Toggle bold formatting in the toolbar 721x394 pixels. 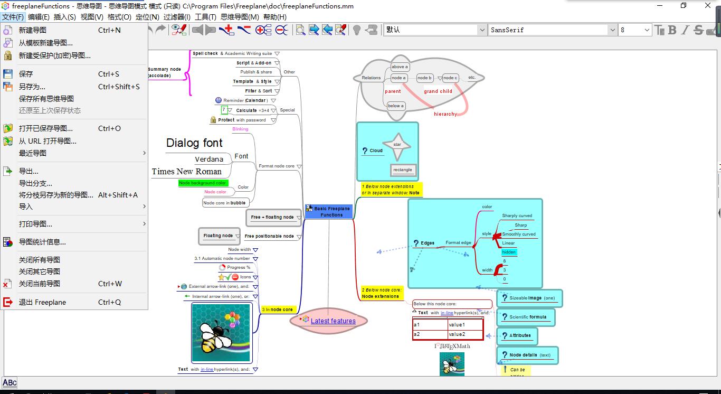pyautogui.click(x=672, y=30)
